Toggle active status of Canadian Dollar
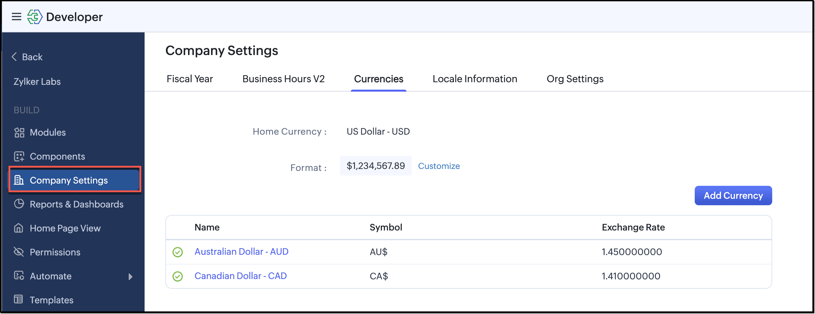 [x=178, y=276]
